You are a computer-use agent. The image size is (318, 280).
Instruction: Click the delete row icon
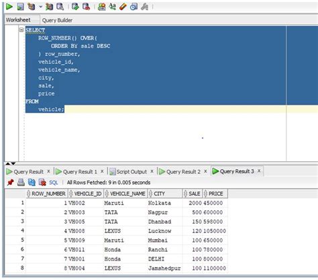pos(42,183)
